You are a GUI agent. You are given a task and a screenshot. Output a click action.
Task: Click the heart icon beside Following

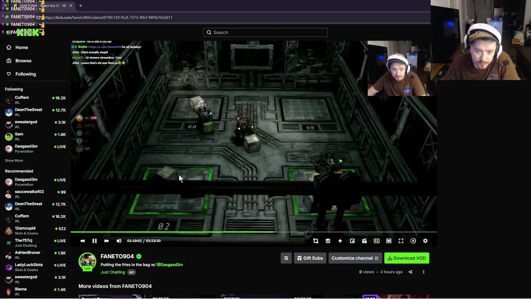(x=9, y=74)
